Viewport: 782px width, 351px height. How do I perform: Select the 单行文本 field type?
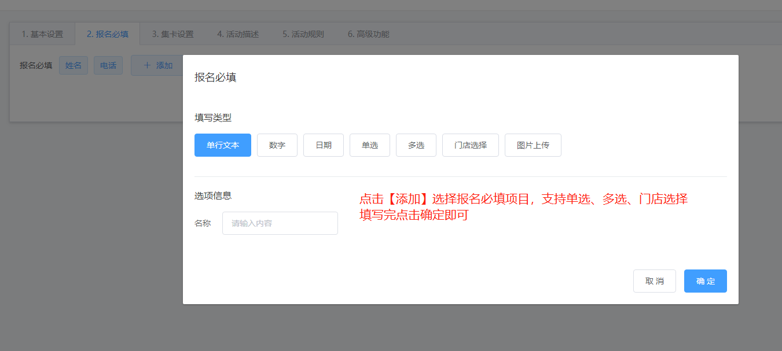click(x=223, y=145)
